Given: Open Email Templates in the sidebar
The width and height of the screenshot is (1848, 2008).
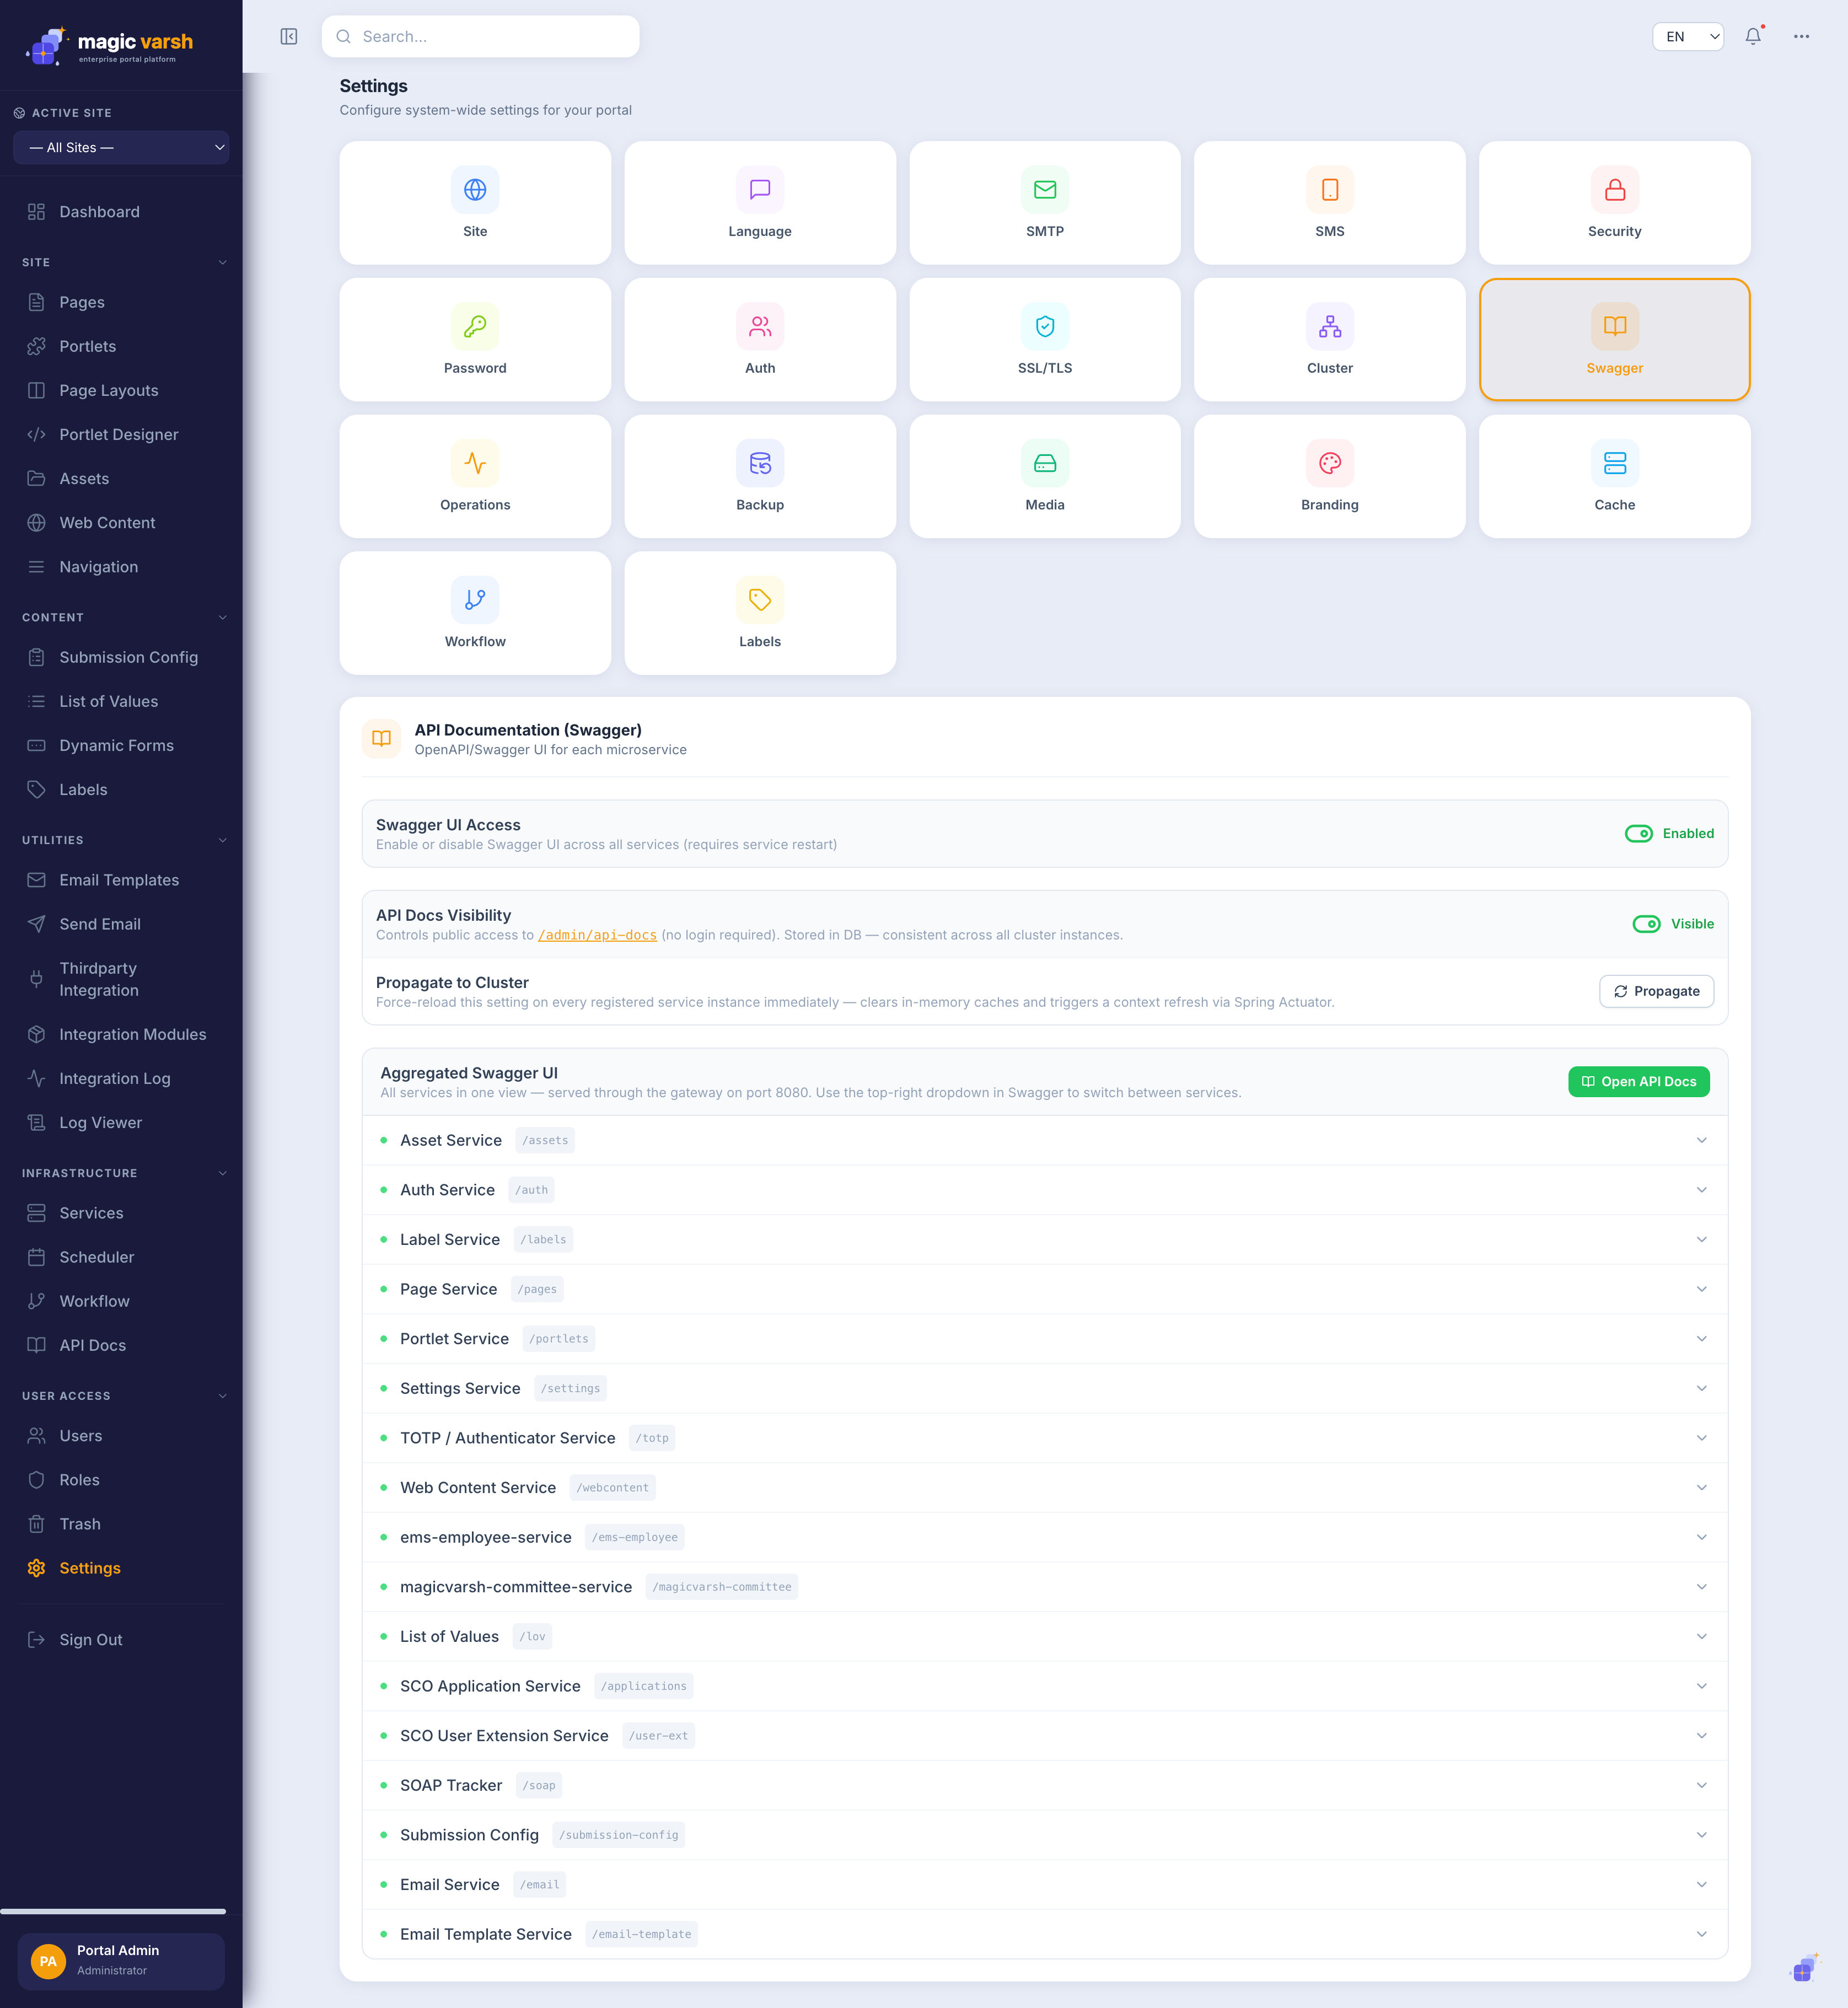Looking at the screenshot, I should (121, 880).
